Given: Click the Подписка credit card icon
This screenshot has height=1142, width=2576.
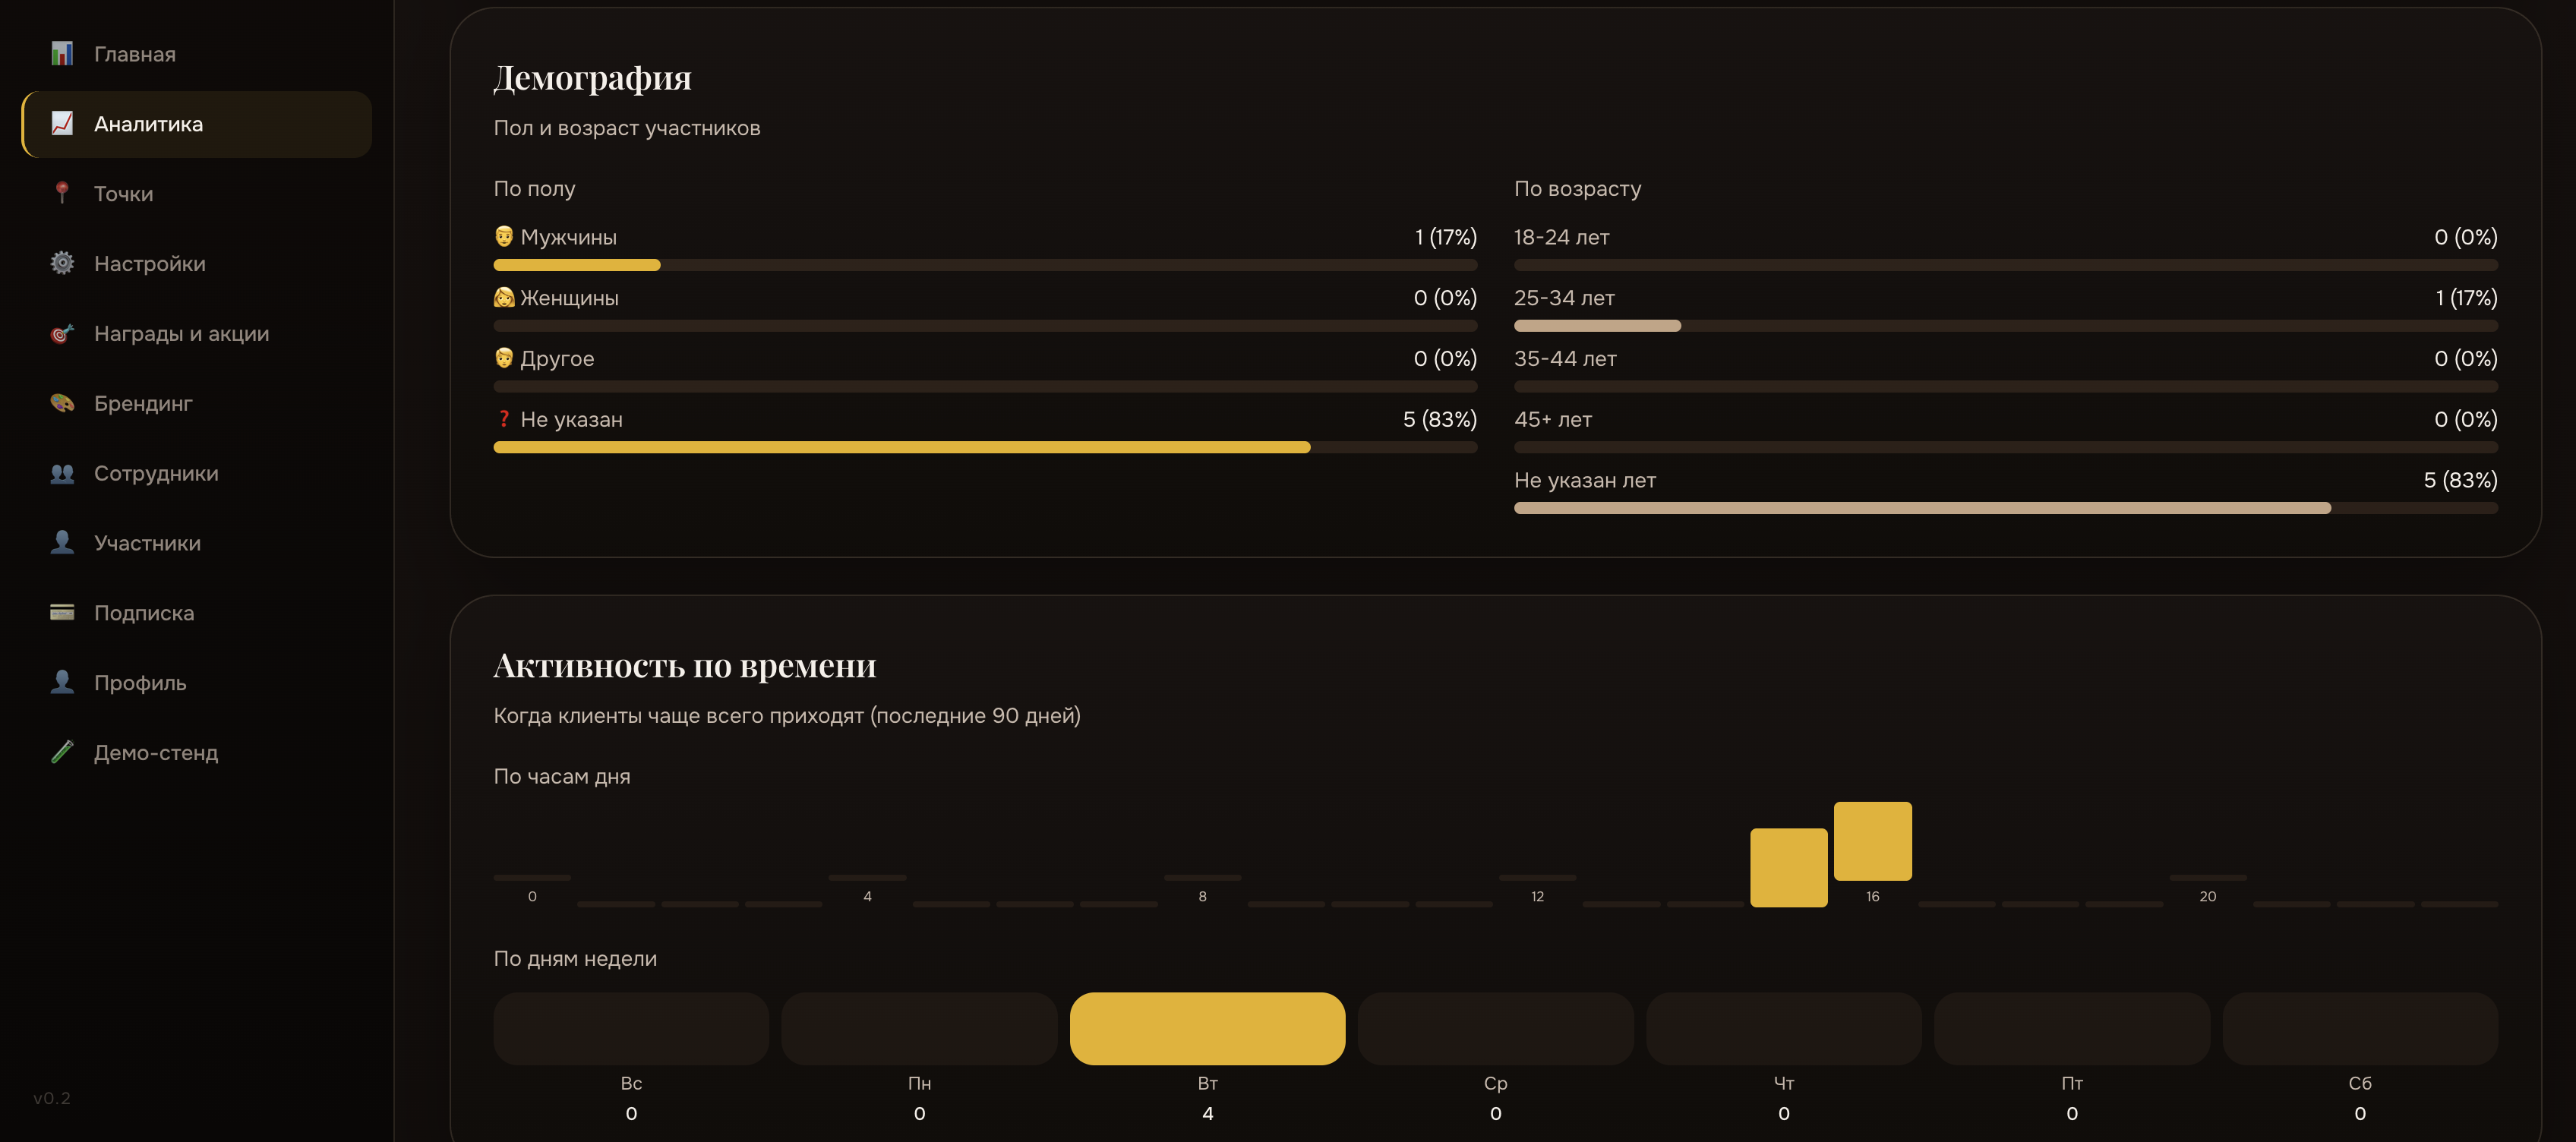Looking at the screenshot, I should tap(62, 612).
